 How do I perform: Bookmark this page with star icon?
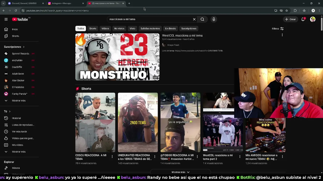(x=287, y=11)
